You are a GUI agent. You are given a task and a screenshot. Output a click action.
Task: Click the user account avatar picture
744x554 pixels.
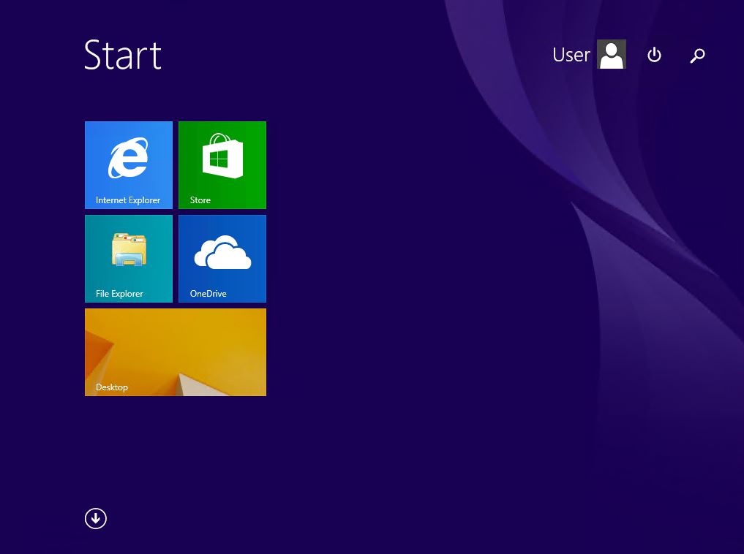click(612, 54)
